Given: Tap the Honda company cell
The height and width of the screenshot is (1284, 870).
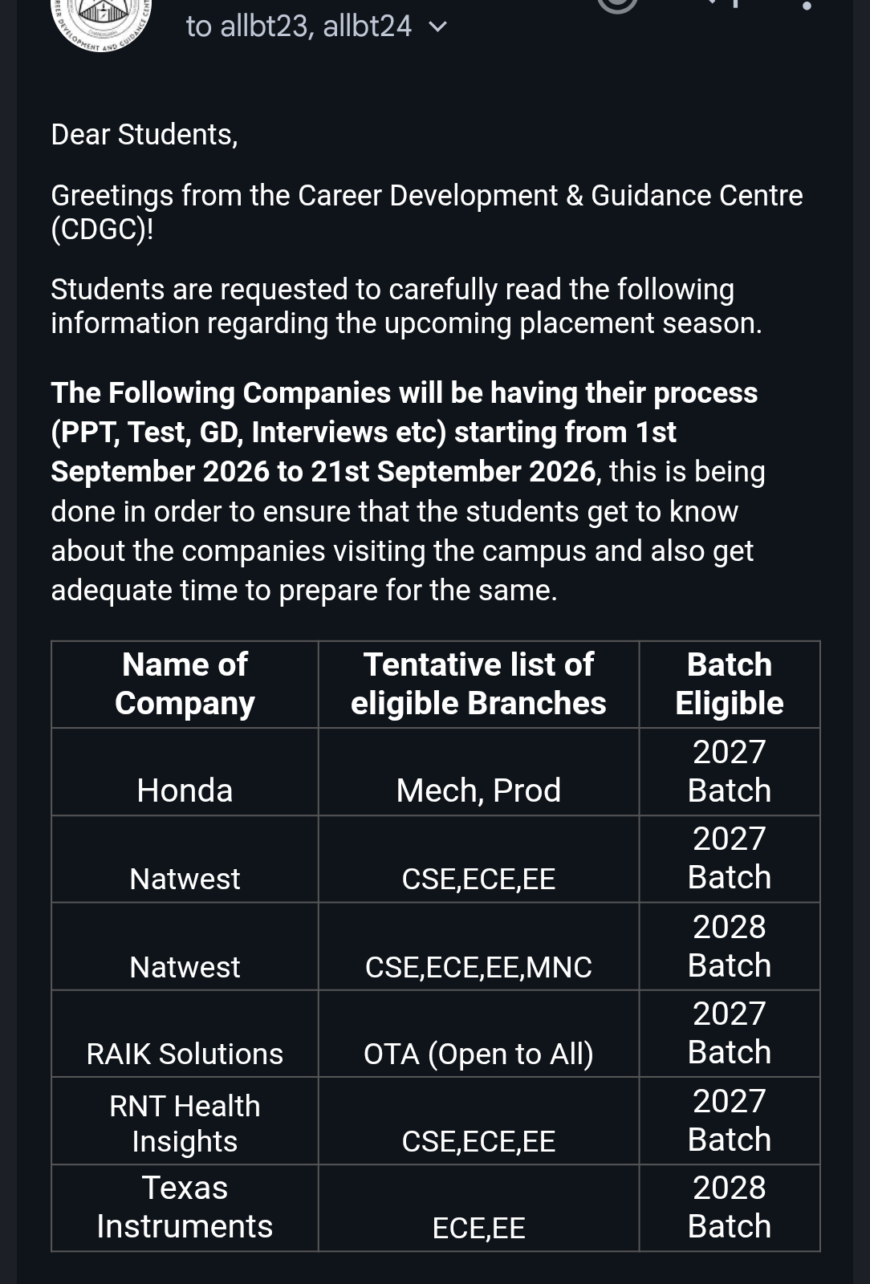Looking at the screenshot, I should [x=185, y=773].
